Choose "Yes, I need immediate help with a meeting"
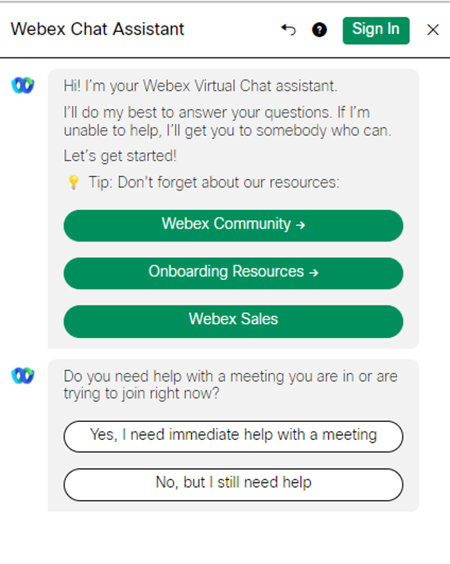The height and width of the screenshot is (564, 450). [233, 435]
